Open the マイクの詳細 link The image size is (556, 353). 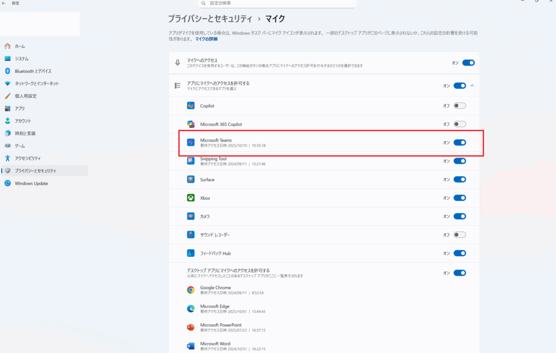click(206, 40)
